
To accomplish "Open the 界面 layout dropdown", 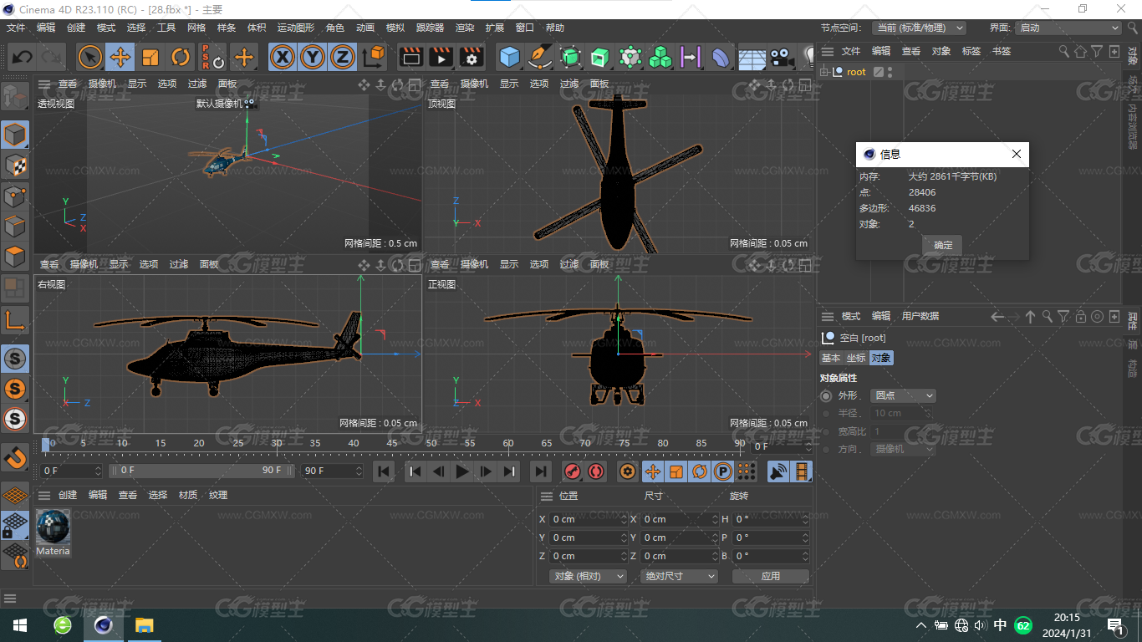I will (x=1068, y=28).
